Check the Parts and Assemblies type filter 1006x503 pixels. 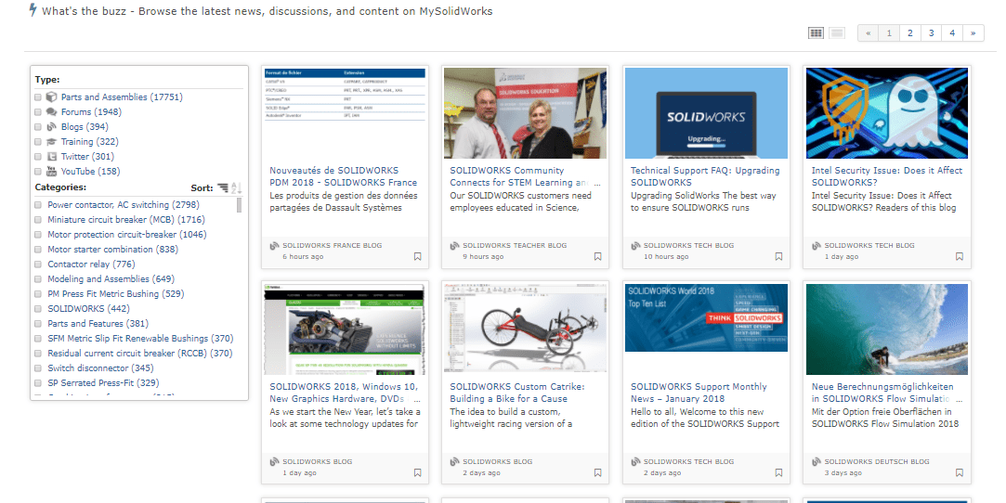[x=38, y=97]
